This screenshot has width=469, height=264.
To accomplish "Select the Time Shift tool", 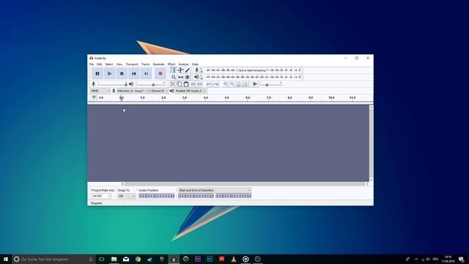I will pyautogui.click(x=180, y=77).
